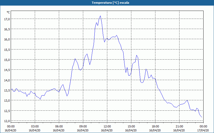Click the 09:00 time axis label
Screen dimensions: 214x133
pos(83,127)
